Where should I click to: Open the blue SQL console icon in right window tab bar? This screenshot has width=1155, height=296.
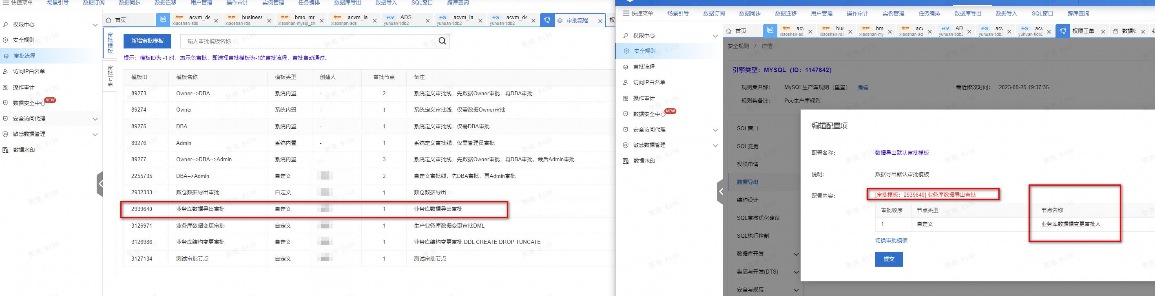770,31
